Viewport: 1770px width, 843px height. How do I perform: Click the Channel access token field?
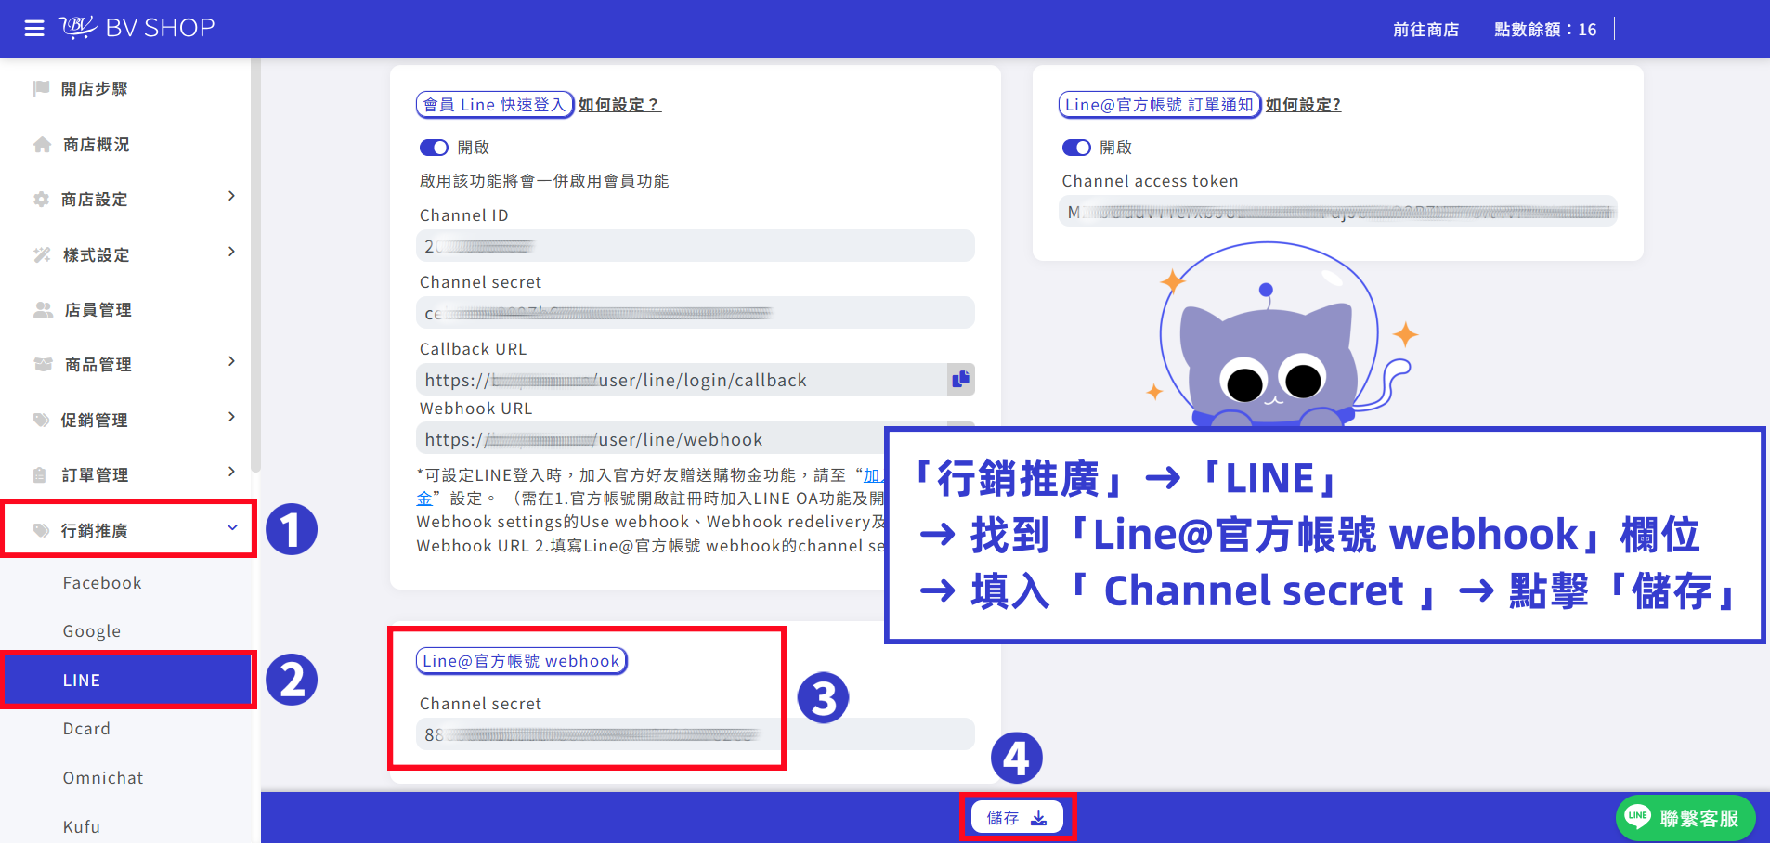1338,212
